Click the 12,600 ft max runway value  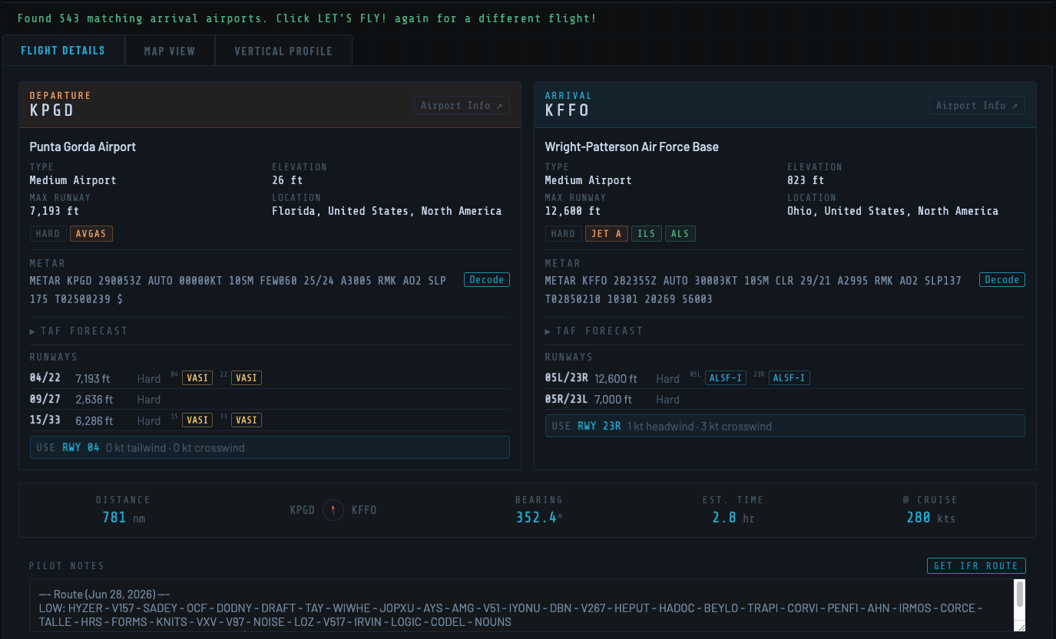(x=573, y=211)
